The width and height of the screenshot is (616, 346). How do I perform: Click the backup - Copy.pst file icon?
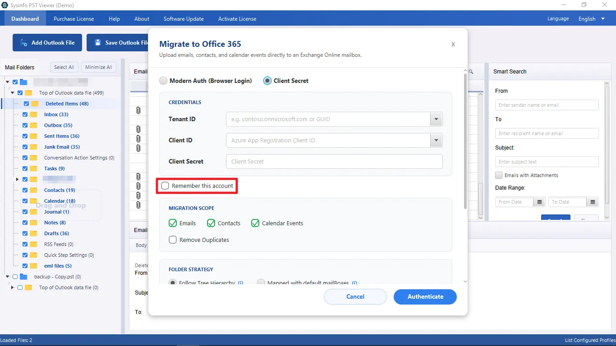[x=23, y=277]
